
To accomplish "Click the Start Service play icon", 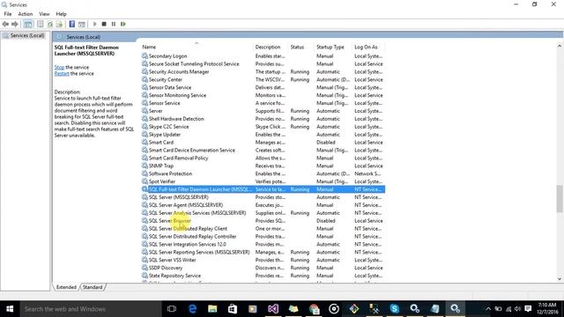I will [94, 24].
